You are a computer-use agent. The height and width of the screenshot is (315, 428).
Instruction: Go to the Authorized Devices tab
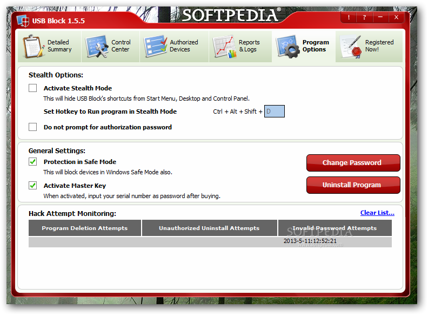[x=174, y=46]
